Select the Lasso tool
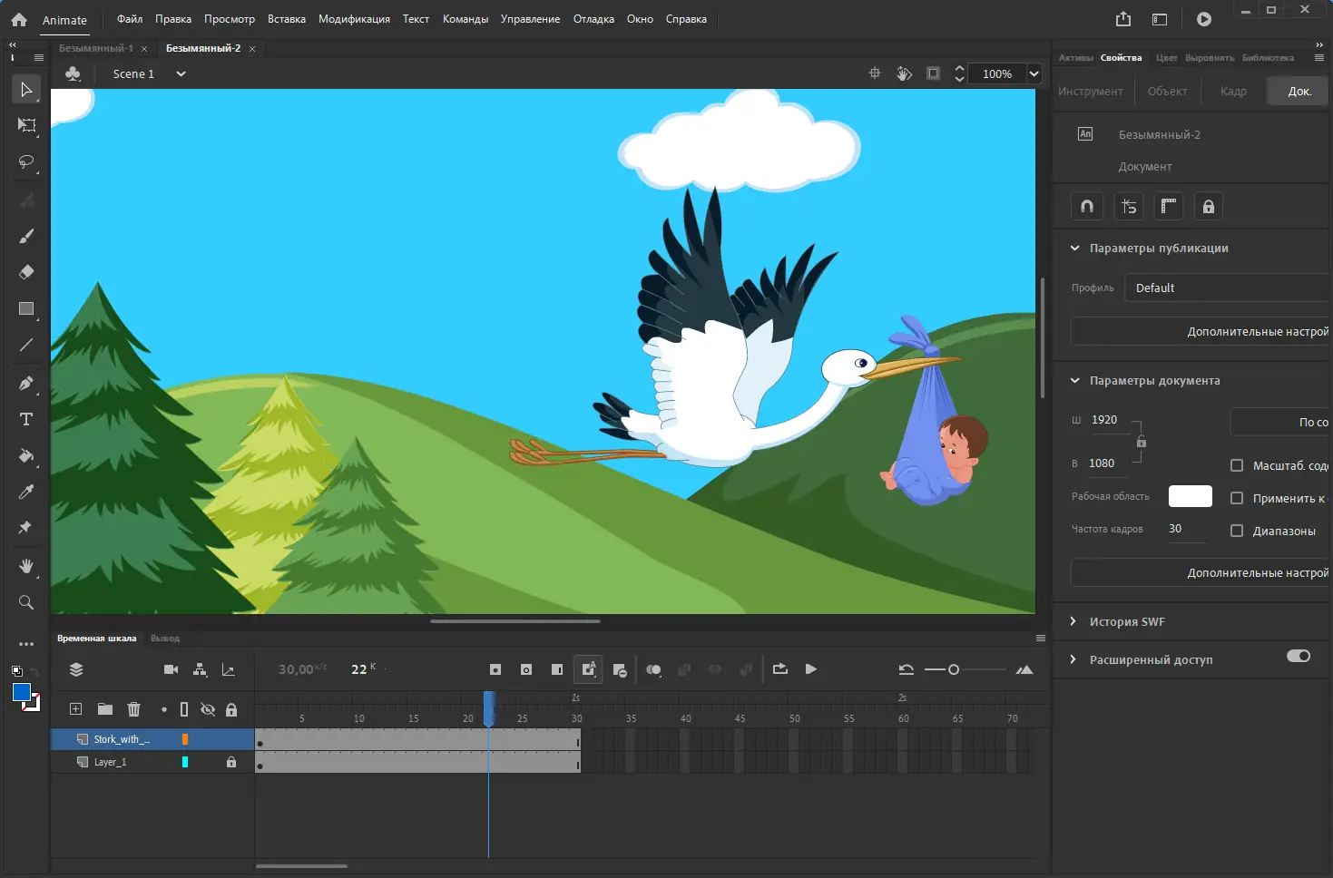 pos(26,163)
